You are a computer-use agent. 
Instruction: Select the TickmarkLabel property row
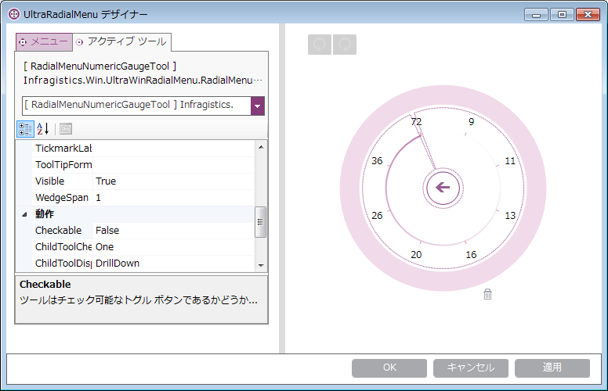(x=135, y=149)
